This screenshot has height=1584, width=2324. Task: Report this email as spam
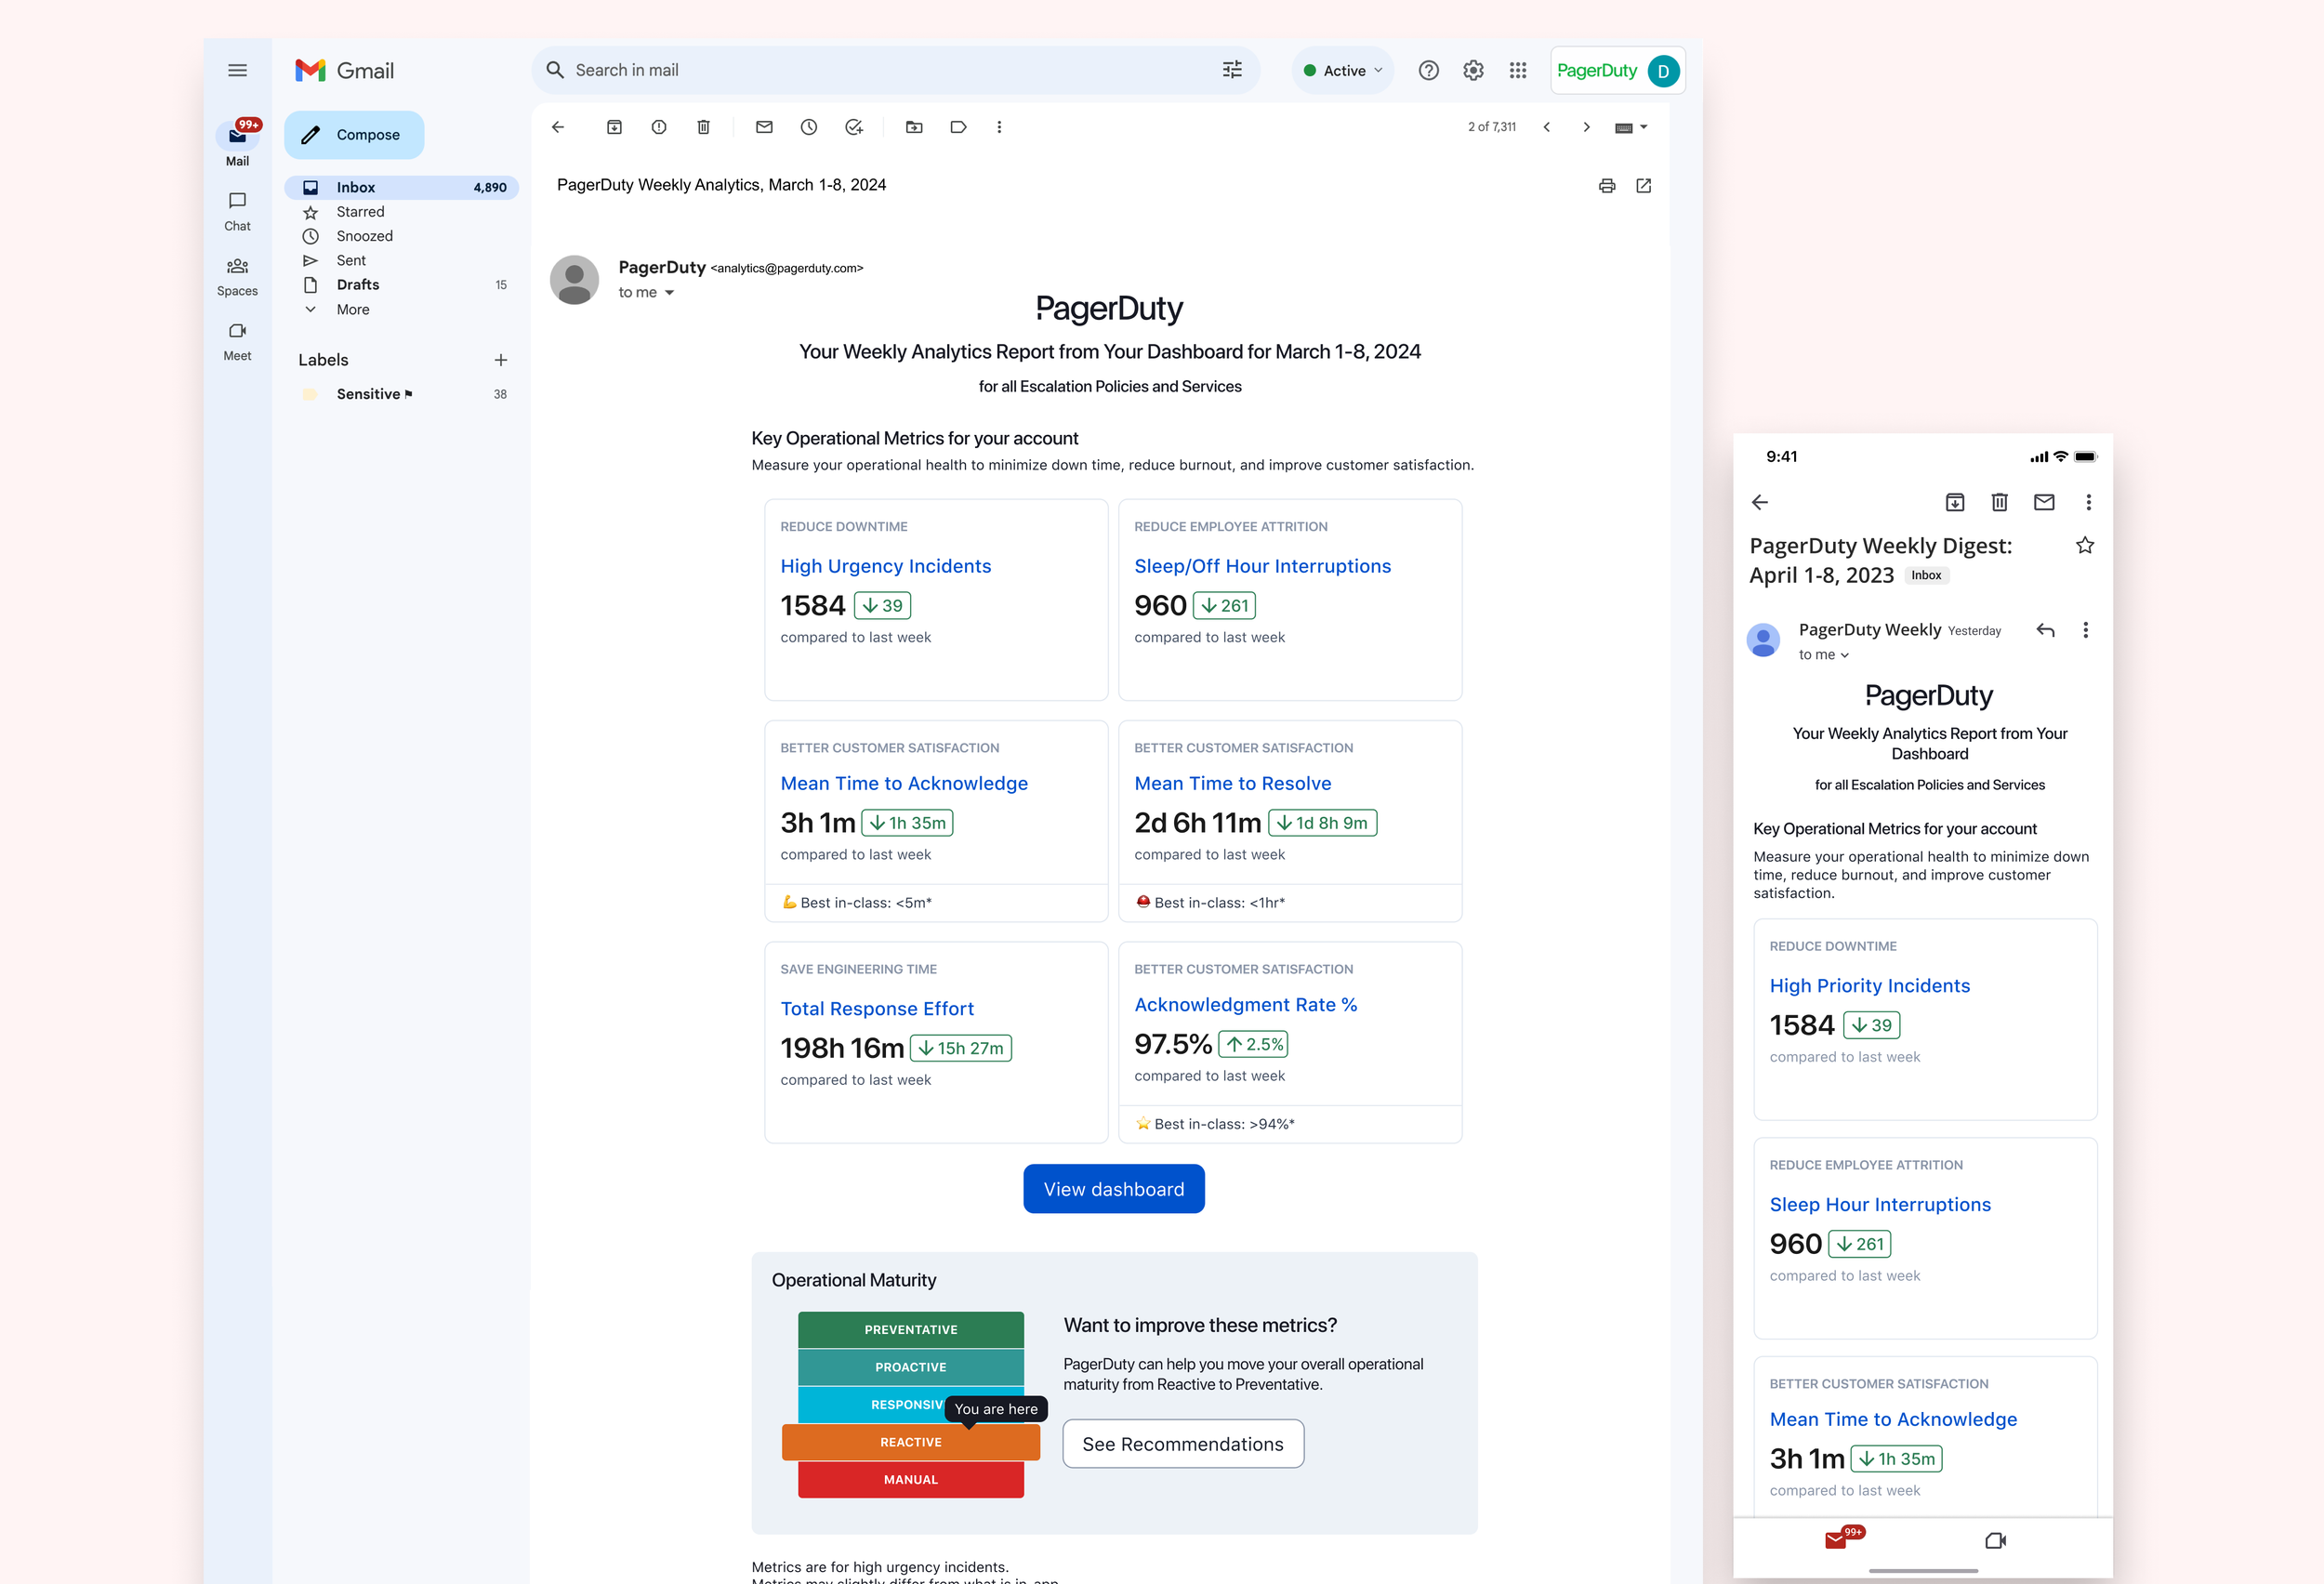point(658,127)
